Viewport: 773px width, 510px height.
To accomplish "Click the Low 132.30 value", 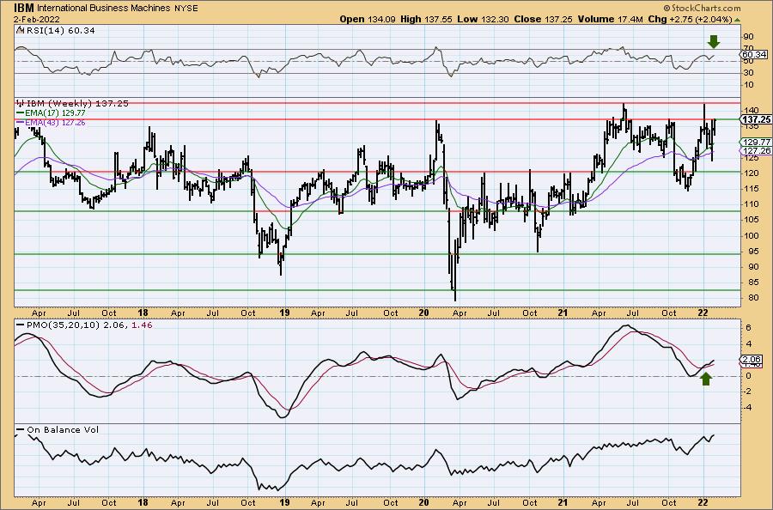I will [x=484, y=19].
